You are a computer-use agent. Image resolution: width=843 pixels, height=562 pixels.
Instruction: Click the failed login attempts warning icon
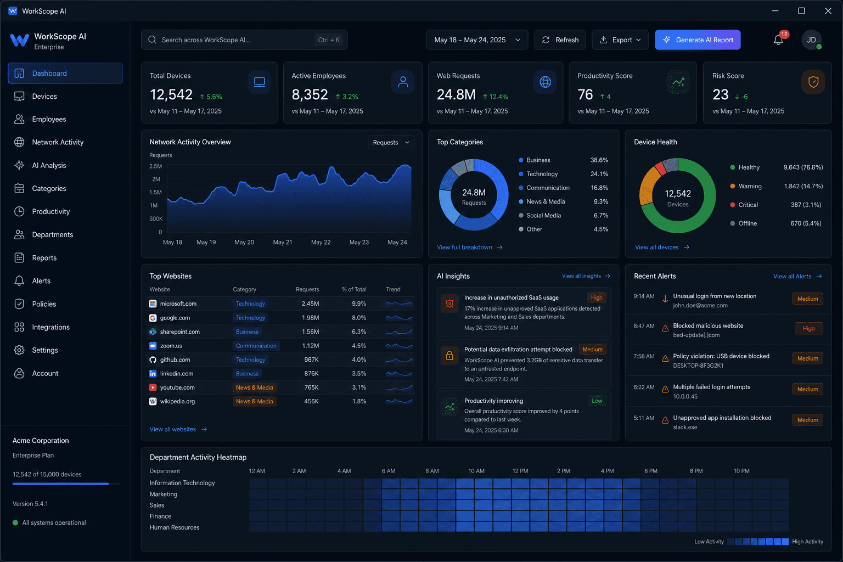coord(665,389)
